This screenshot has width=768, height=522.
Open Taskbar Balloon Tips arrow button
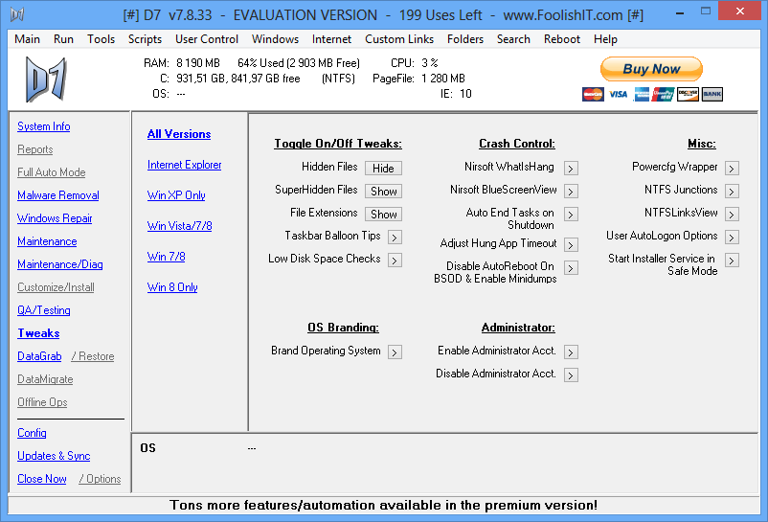(395, 237)
